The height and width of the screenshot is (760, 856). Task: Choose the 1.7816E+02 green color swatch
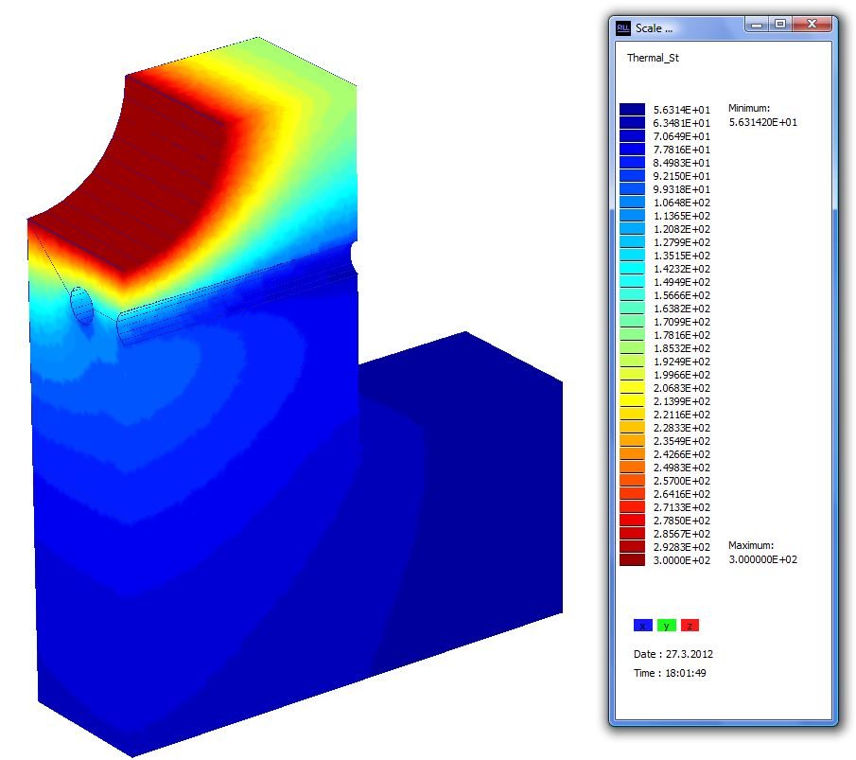[x=632, y=335]
